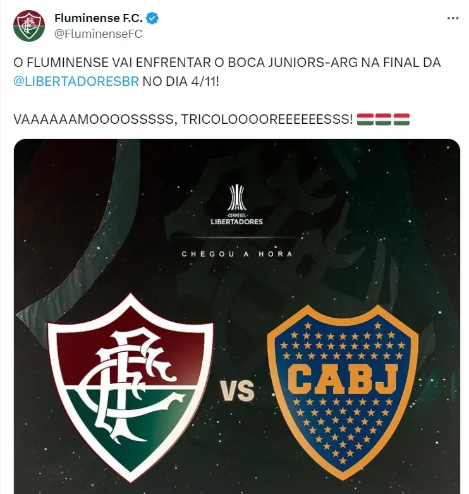Follow the @LIBERTADORESBR mention link

coord(76,81)
